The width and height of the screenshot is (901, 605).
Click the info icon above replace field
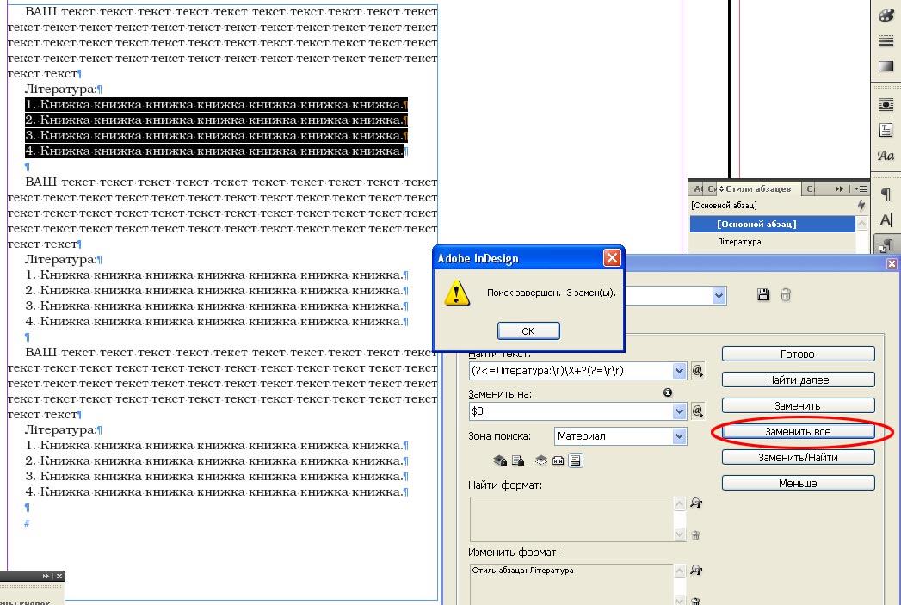(x=668, y=392)
